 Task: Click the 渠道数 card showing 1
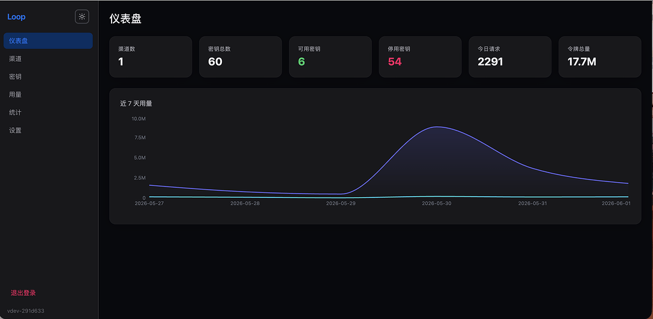coord(150,57)
